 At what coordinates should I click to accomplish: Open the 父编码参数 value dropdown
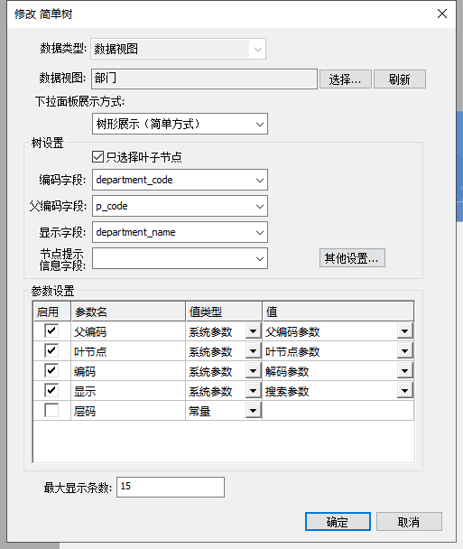tap(405, 330)
